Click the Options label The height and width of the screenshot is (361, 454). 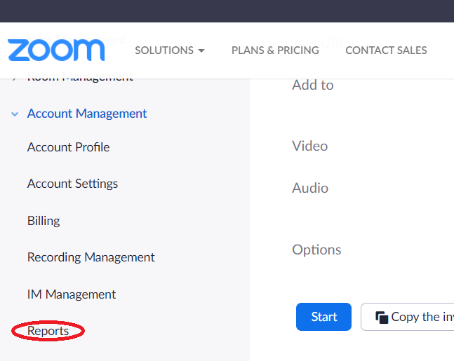[316, 250]
